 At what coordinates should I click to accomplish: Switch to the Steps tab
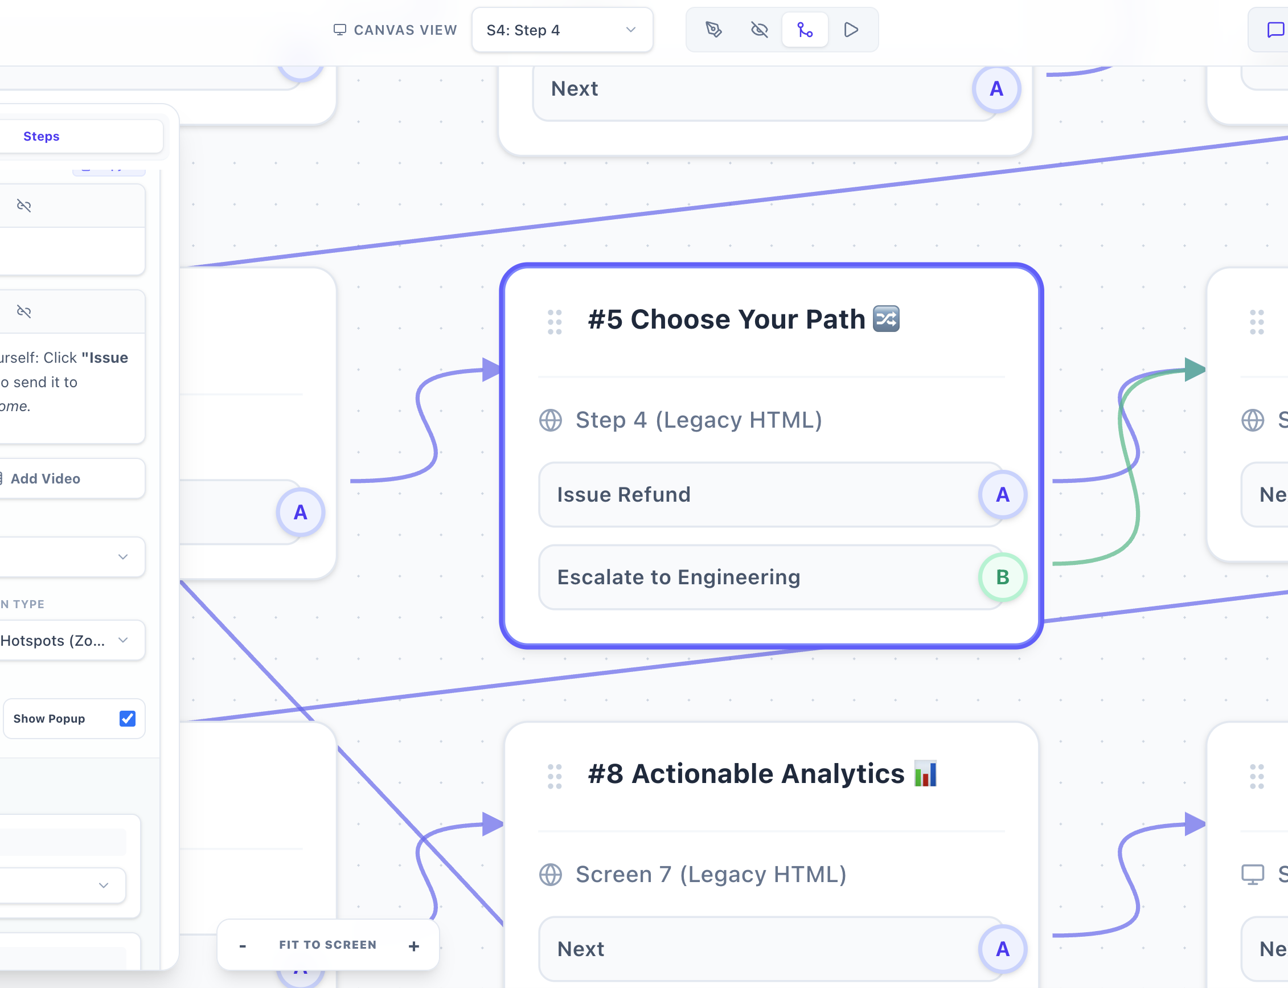click(x=41, y=137)
